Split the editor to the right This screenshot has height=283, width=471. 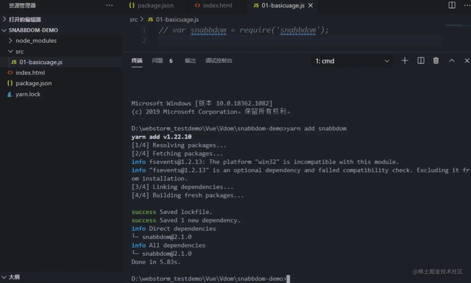[452, 5]
